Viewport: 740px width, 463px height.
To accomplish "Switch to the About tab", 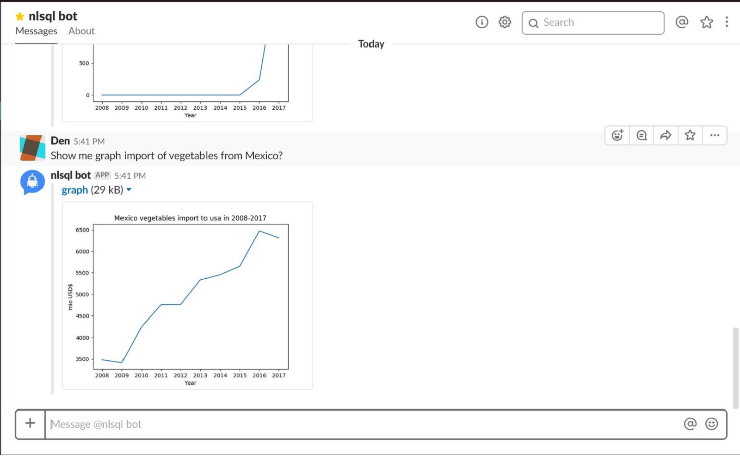I will tap(81, 31).
